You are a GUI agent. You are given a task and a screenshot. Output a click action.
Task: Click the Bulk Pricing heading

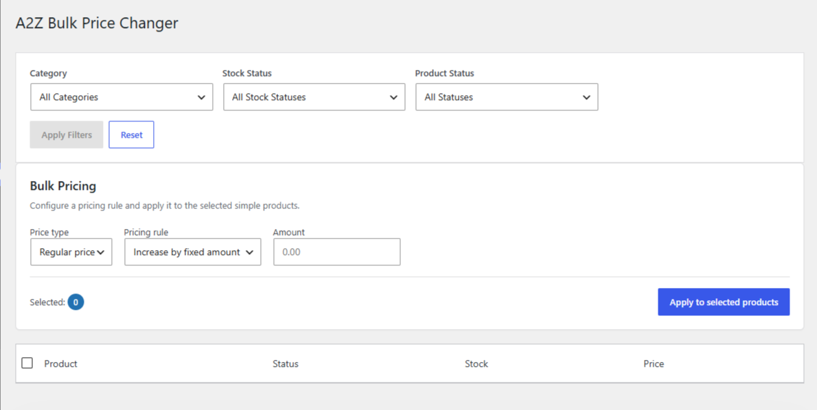coord(63,186)
